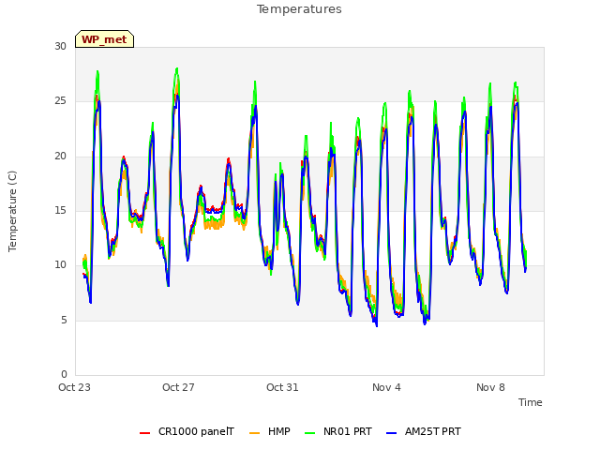The width and height of the screenshot is (600, 450).
Task: Click the red CR1000 panelT legend swatch
Action: coord(144,432)
